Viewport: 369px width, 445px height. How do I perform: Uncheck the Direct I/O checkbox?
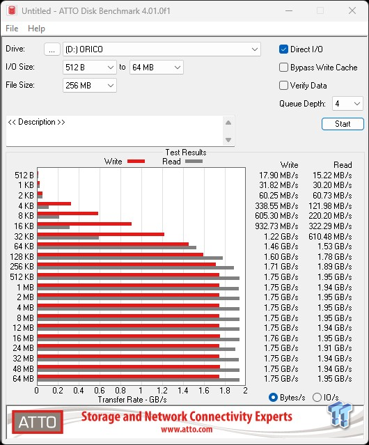[283, 49]
